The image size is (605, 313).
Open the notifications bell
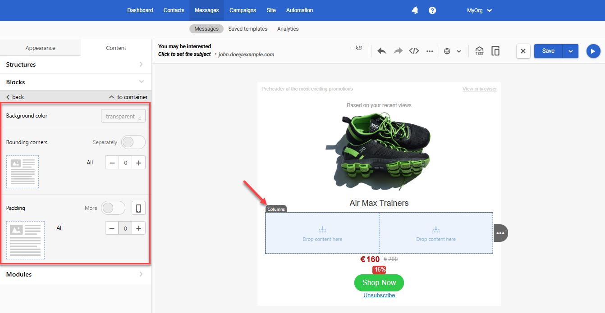click(x=415, y=10)
